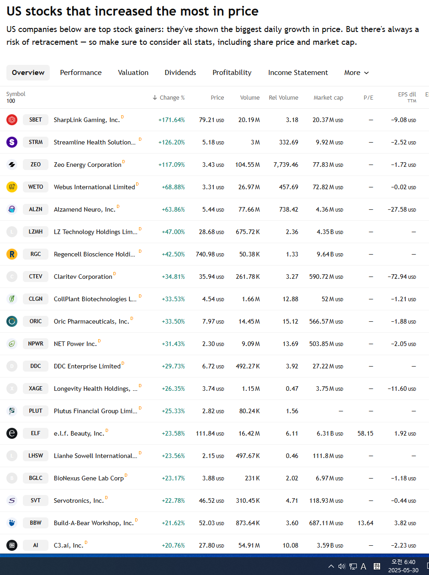429x575 pixels.
Task: Click the IME 'A' input mode indicator
Action: 364,566
